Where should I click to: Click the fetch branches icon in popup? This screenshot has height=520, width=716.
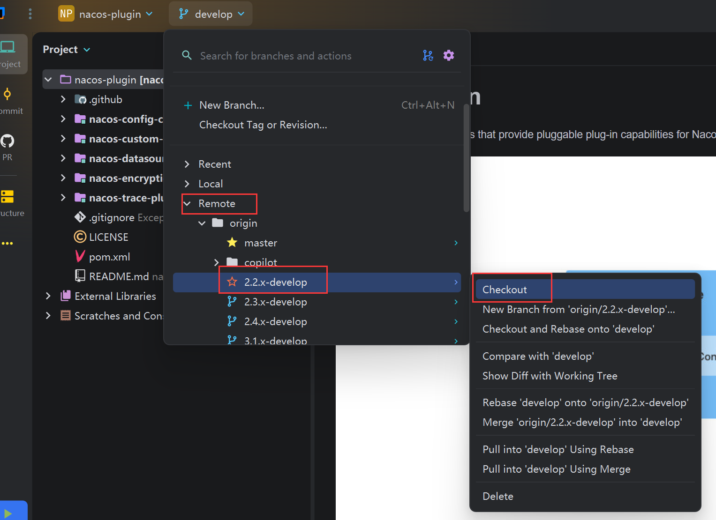[x=428, y=55]
